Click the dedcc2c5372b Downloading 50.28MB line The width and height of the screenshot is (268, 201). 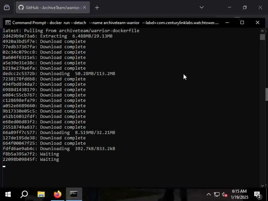[x=59, y=73]
